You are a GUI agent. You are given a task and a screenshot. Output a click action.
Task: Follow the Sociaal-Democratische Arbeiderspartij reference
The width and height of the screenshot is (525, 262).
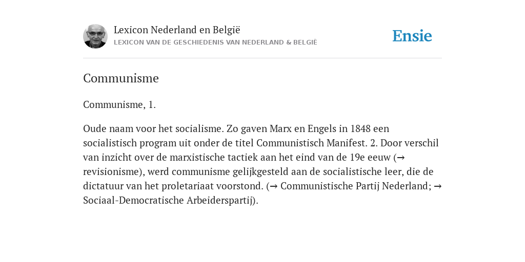coord(168,201)
